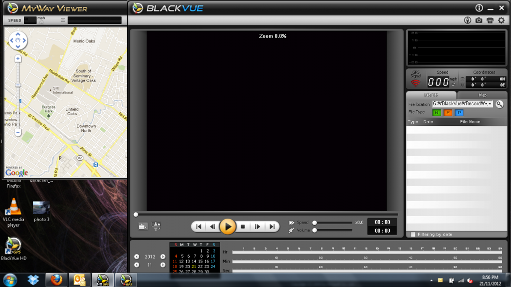Switch to the File List tab

coord(431,95)
